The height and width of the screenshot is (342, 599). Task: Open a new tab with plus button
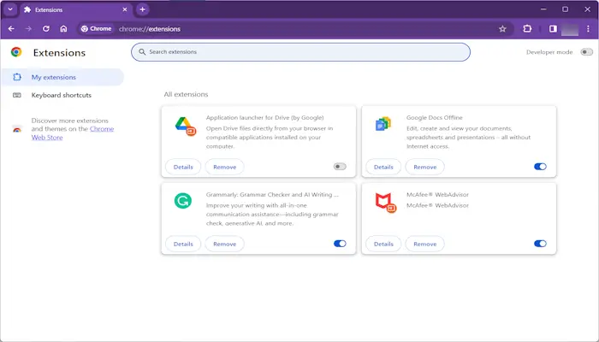(143, 9)
